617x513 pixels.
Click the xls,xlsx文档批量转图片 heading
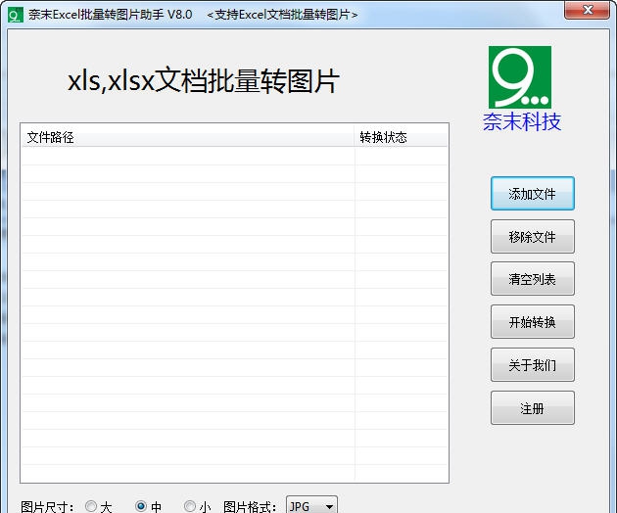(x=204, y=81)
